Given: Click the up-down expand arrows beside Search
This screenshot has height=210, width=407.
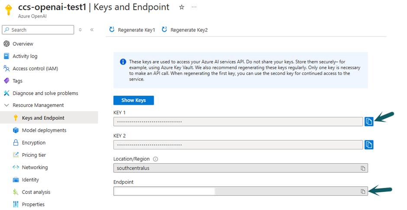Looking at the screenshot, I should [x=80, y=30].
